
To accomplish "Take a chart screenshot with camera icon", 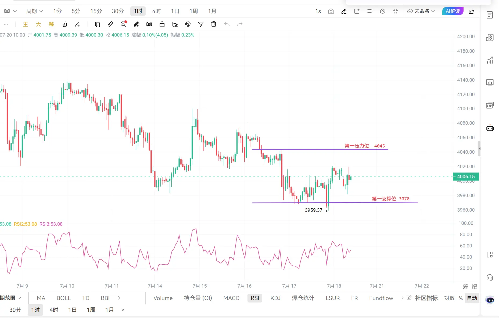I will pyautogui.click(x=331, y=11).
